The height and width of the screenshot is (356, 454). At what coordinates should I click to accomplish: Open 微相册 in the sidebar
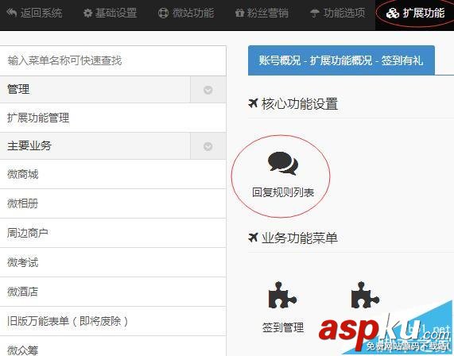pyautogui.click(x=113, y=203)
